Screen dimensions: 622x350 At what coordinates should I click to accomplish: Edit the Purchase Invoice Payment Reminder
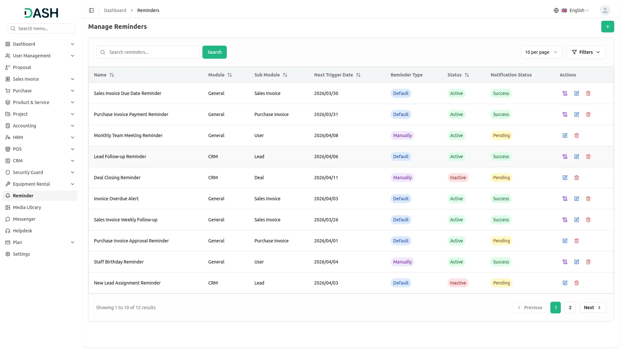coord(577,114)
